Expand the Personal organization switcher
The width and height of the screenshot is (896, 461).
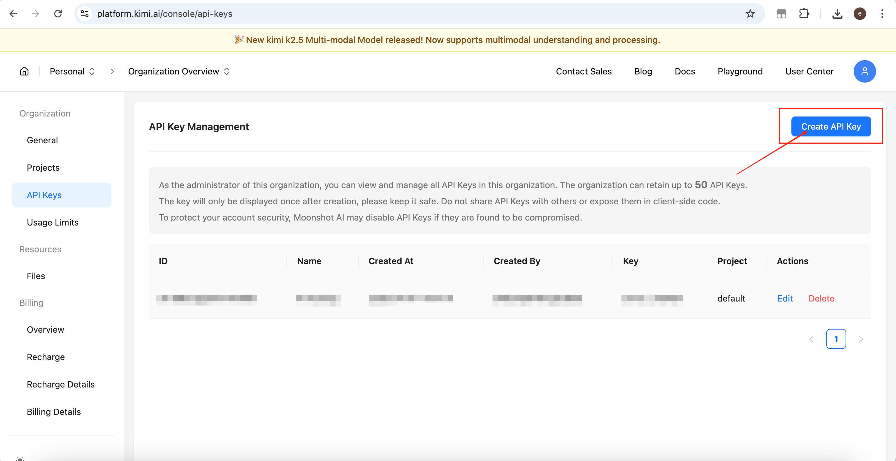tap(72, 71)
